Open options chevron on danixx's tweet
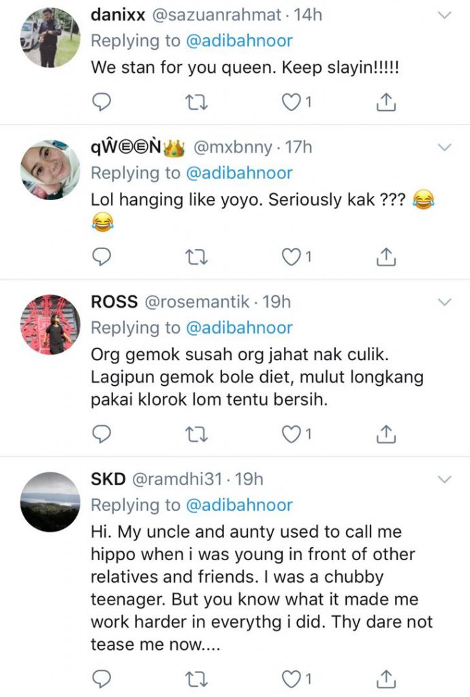 coord(444,15)
